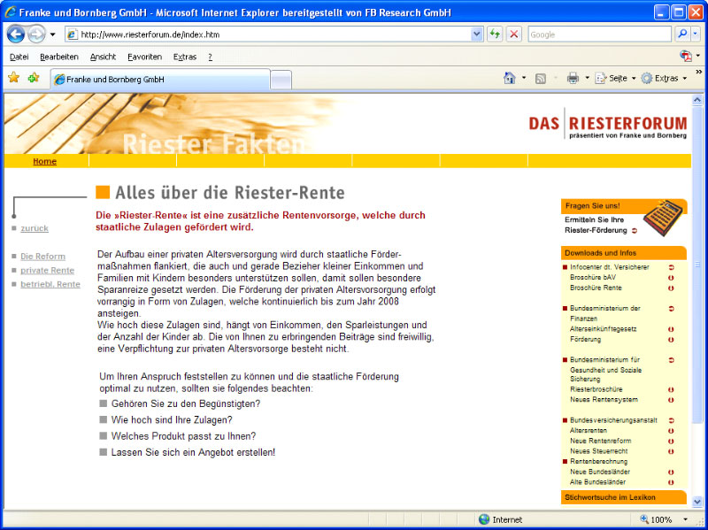Open the search provider dropdown arrow
This screenshot has height=530, width=708.
pyautogui.click(x=696, y=34)
